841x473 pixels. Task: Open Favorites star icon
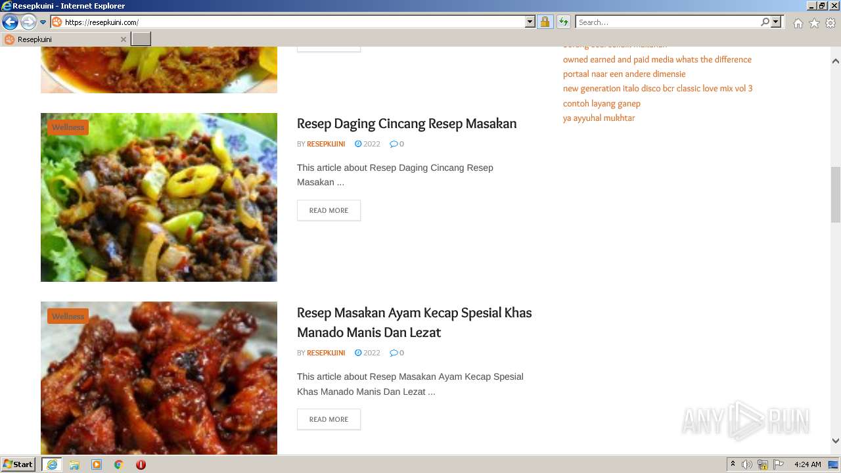coord(814,23)
